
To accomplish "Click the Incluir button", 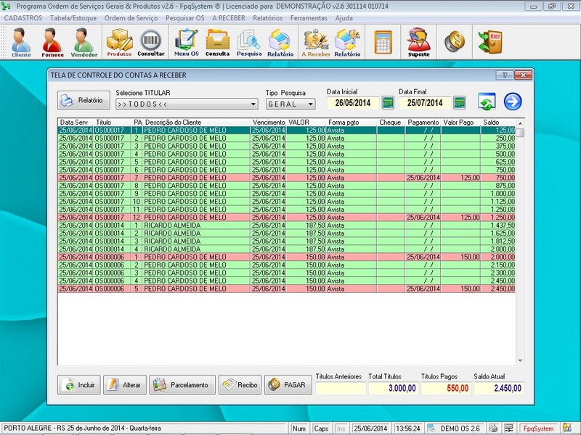I will [79, 385].
